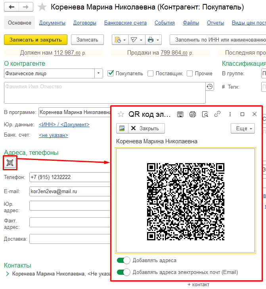Open the Документы tab
This screenshot has height=289, width=266.
click(x=52, y=23)
